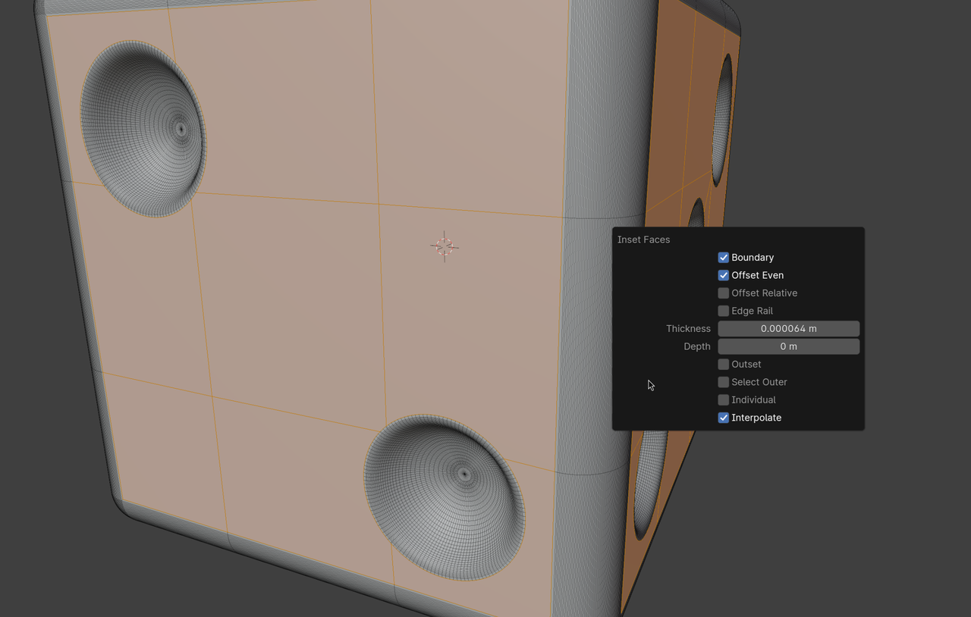Enable Individual face inset
This screenshot has height=617, width=971.
pyautogui.click(x=723, y=400)
